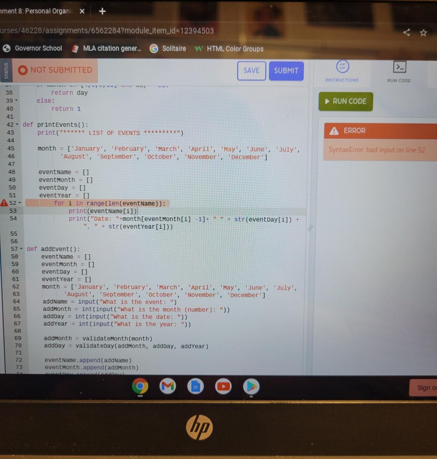The height and width of the screenshot is (459, 437).
Task: Open a new browser tab
Action: (102, 11)
